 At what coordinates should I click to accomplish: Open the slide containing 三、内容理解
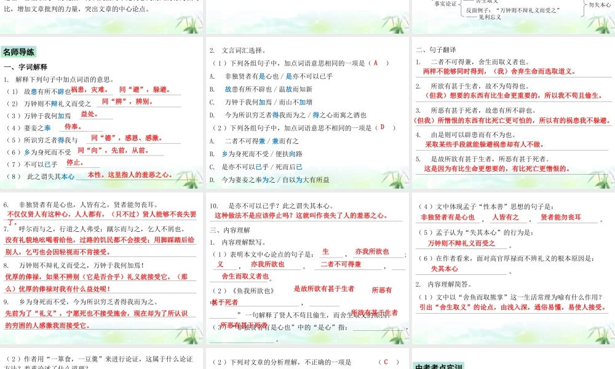pyautogui.click(x=307, y=269)
